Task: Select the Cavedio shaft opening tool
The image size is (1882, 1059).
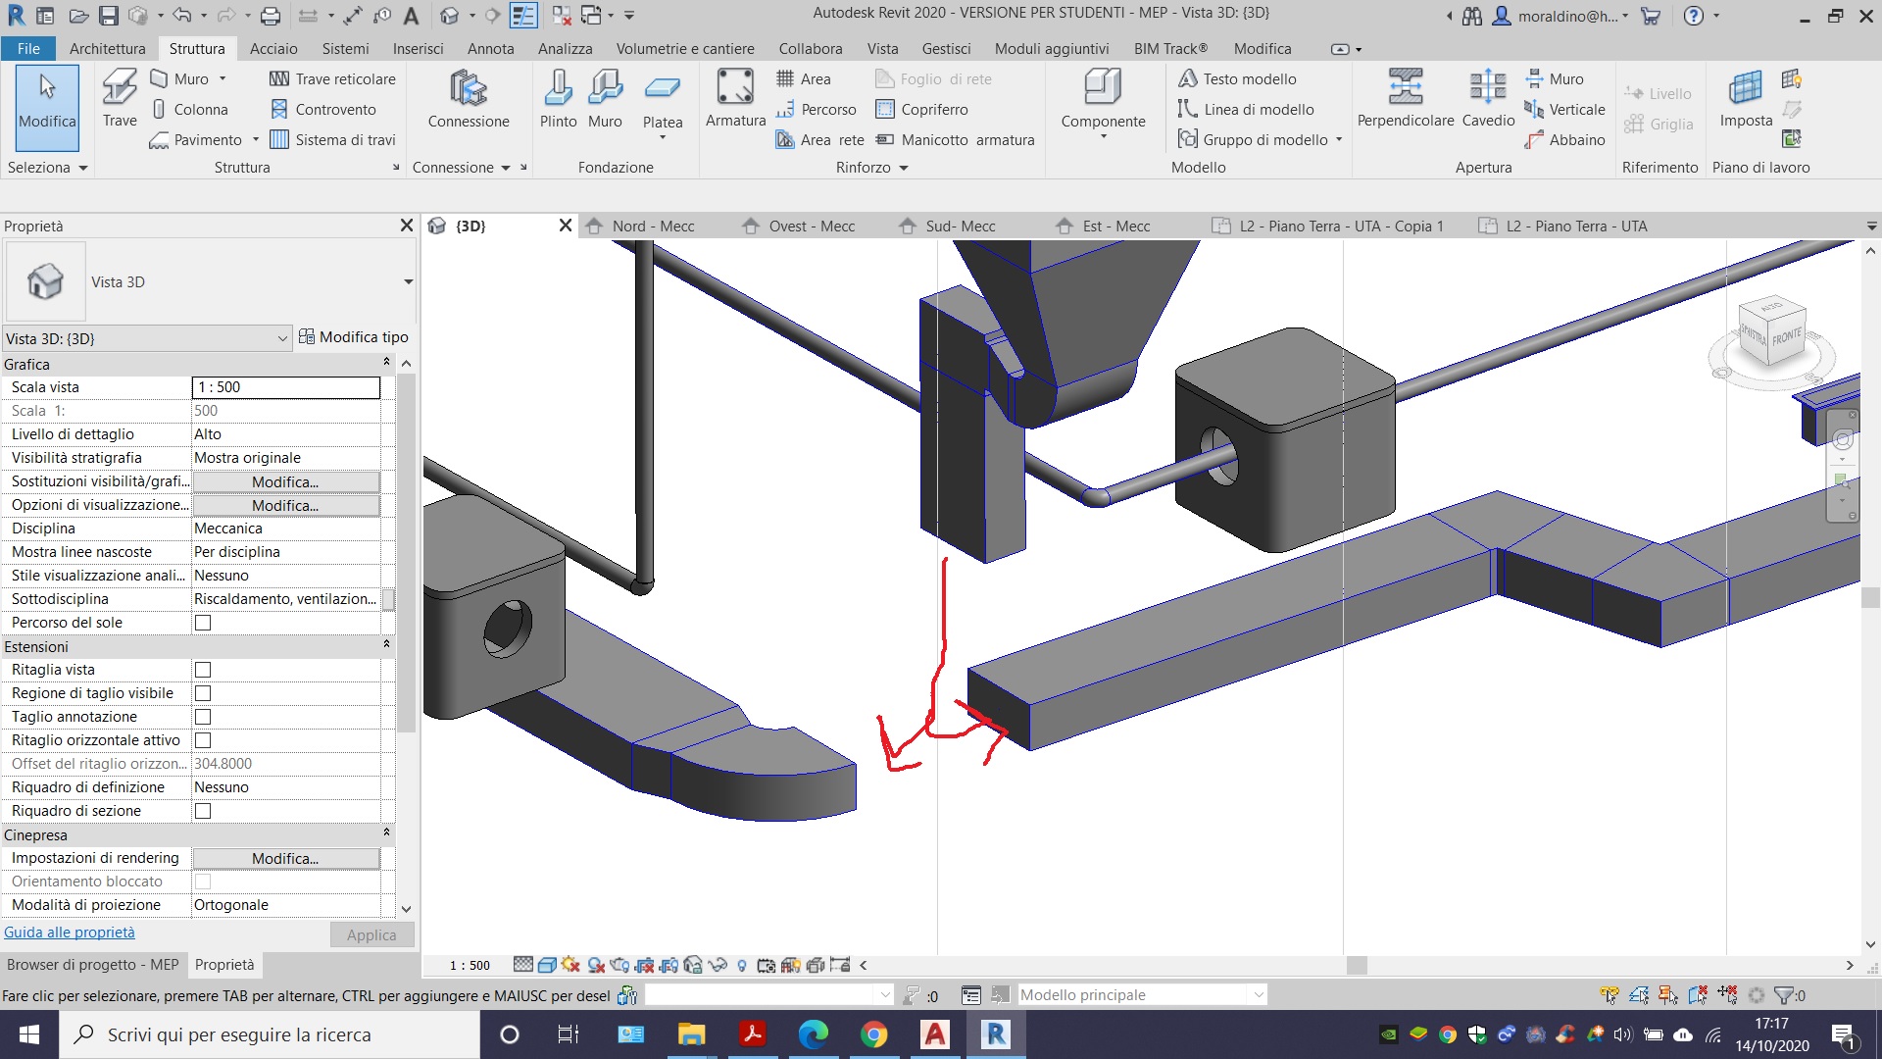Action: (x=1488, y=98)
